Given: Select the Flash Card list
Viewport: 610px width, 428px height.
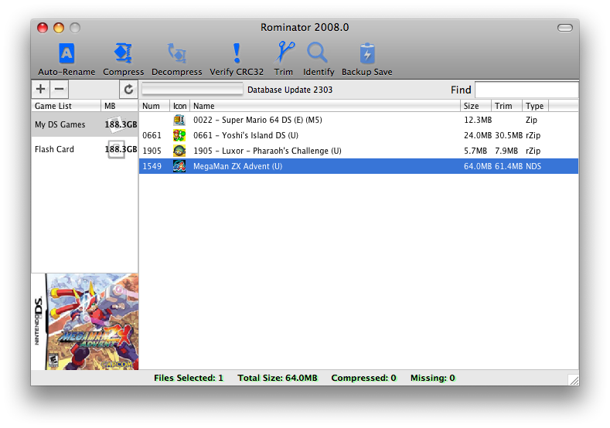Looking at the screenshot, I should point(84,149).
